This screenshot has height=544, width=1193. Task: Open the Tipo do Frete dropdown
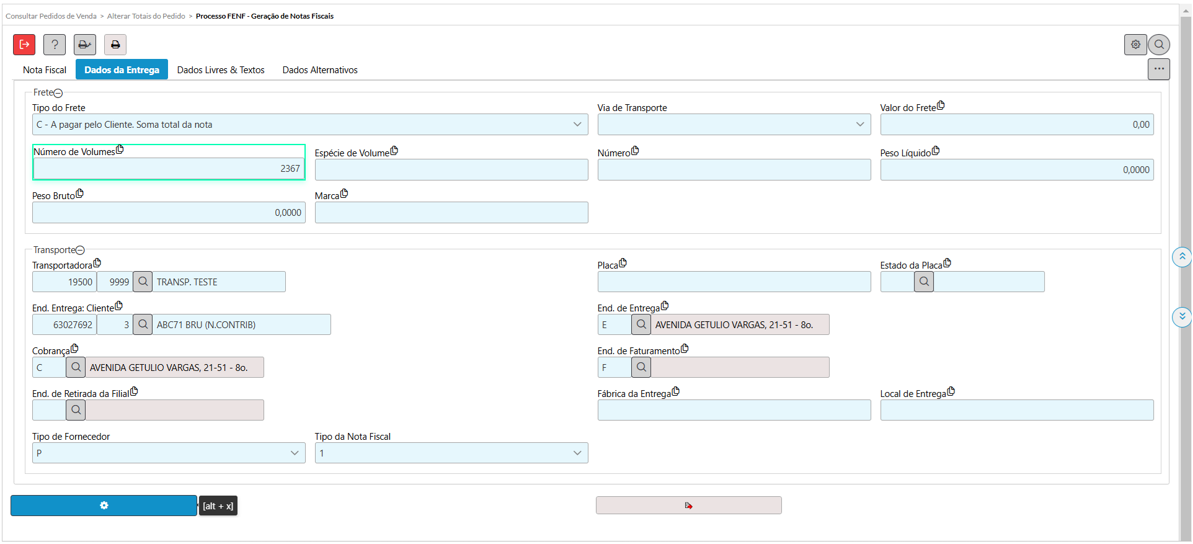tap(310, 125)
